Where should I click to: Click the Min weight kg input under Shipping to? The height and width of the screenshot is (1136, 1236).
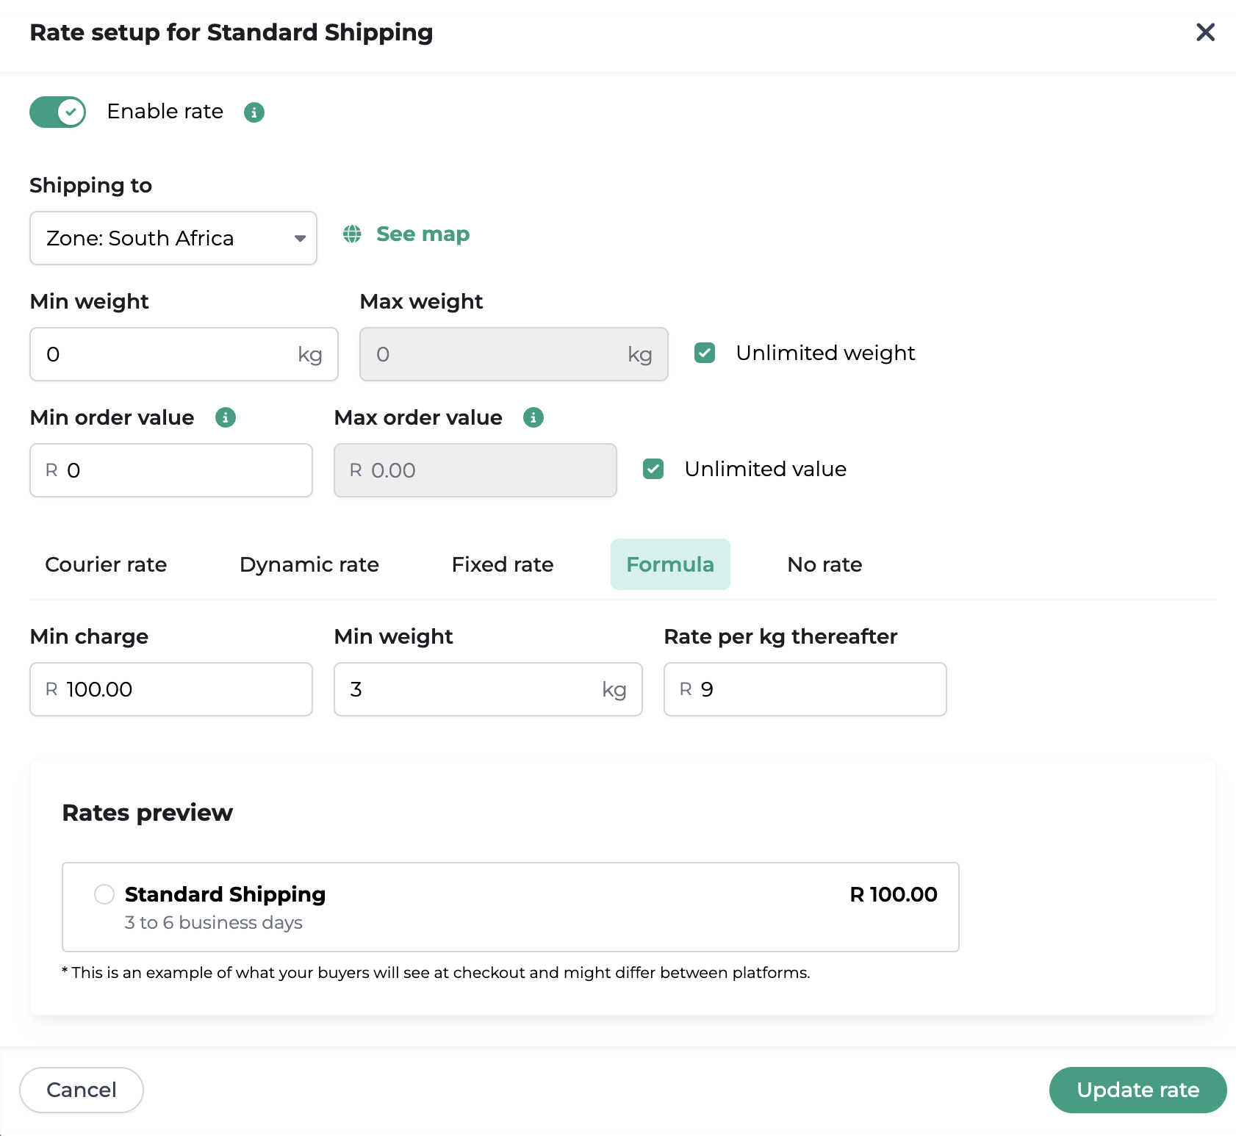(x=184, y=354)
